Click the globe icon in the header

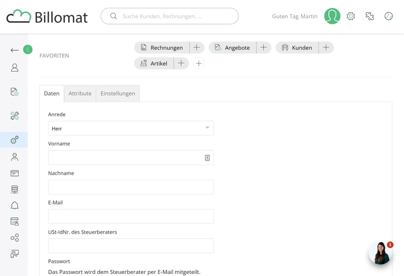pyautogui.click(x=388, y=16)
